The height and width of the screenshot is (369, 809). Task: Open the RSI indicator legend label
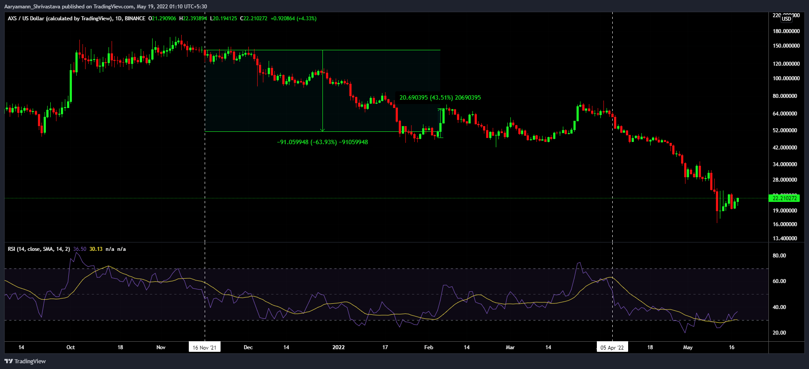point(38,249)
